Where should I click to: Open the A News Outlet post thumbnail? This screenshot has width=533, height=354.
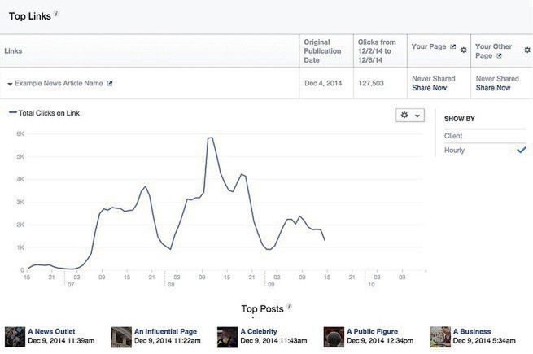15,337
